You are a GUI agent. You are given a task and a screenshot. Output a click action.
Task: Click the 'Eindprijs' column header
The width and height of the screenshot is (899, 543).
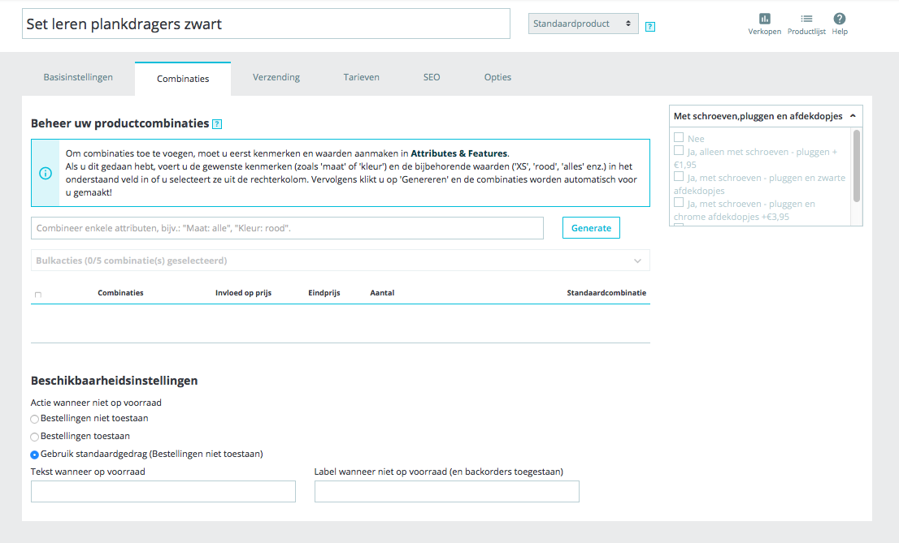(x=324, y=293)
